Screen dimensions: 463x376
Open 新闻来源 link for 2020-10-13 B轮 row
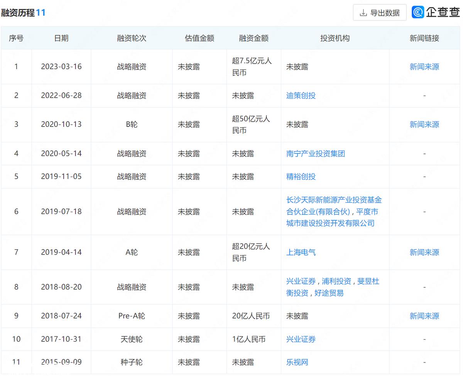coord(424,125)
